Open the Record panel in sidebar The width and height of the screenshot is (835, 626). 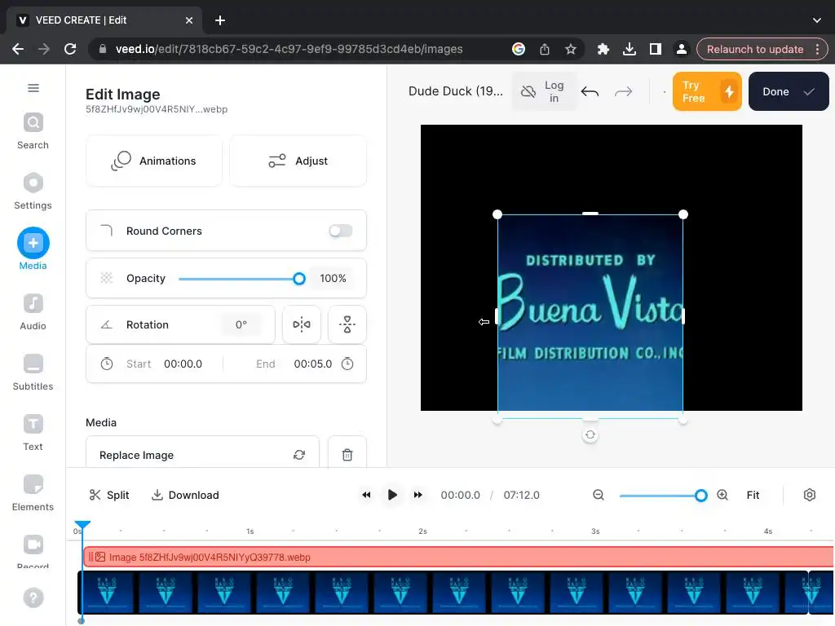tap(33, 551)
